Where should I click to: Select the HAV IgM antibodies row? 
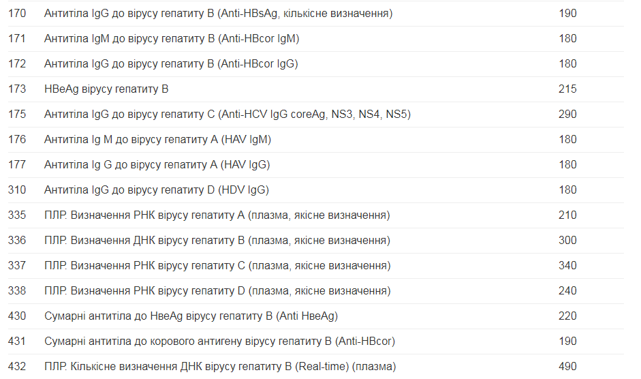[x=157, y=140]
